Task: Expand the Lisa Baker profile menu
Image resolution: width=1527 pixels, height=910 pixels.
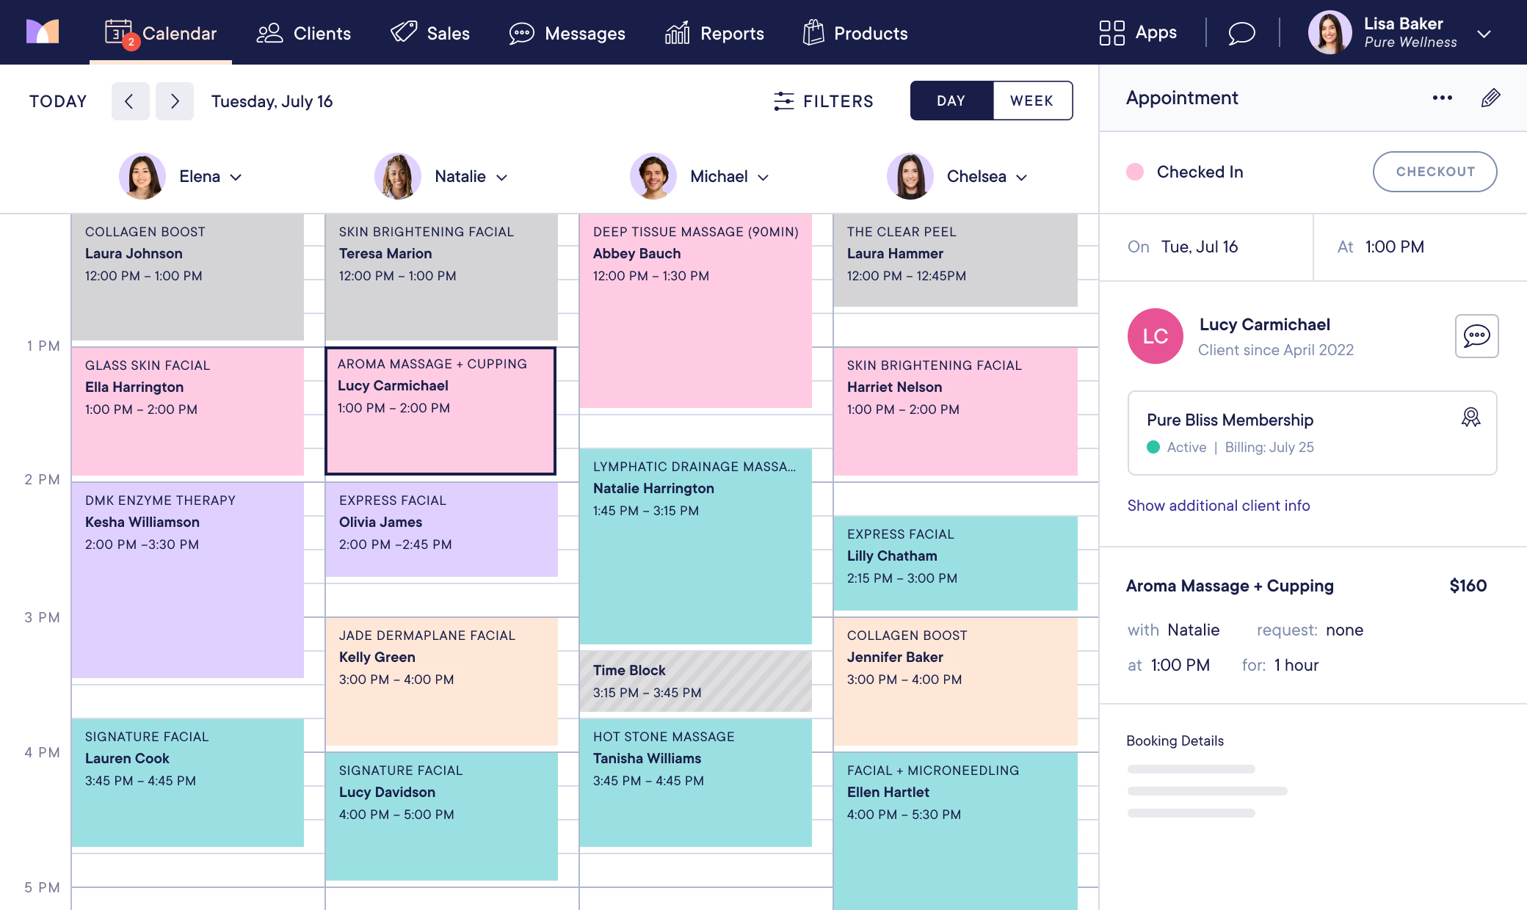Action: click(x=1484, y=33)
